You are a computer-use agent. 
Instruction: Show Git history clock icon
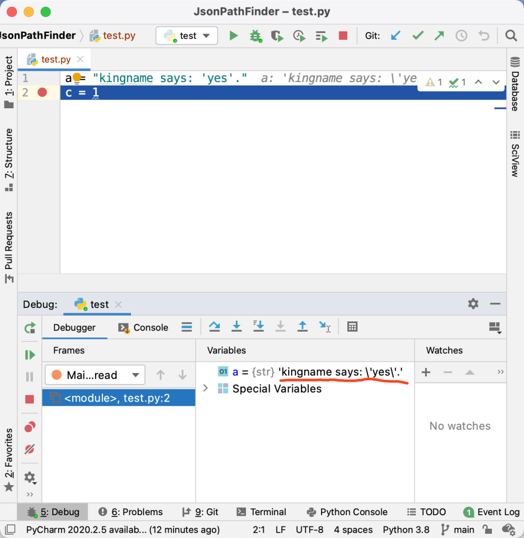click(x=461, y=35)
